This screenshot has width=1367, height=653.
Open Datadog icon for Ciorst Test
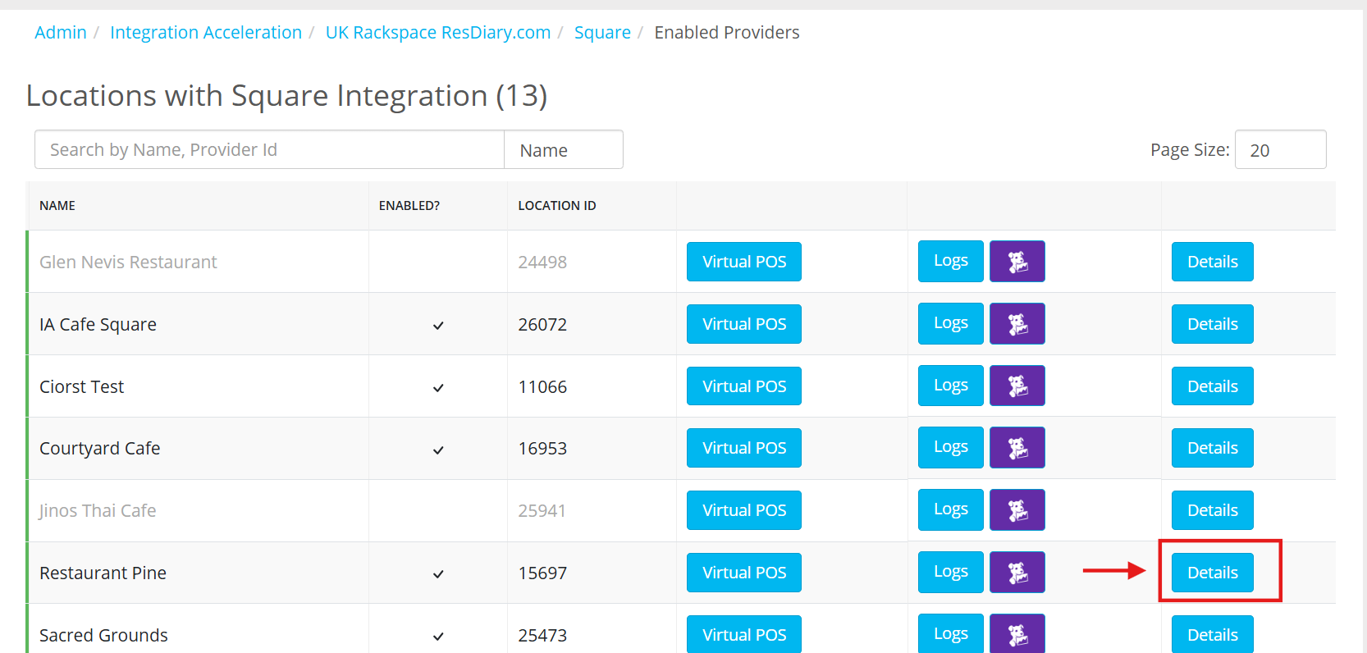(1017, 386)
